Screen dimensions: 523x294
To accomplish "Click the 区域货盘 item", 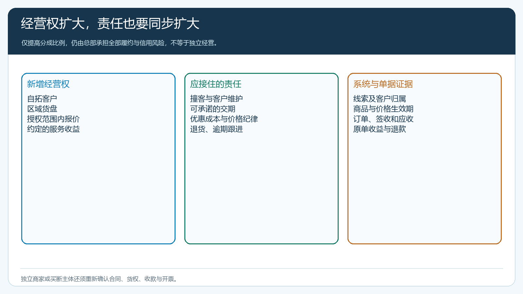I will 42,109.
